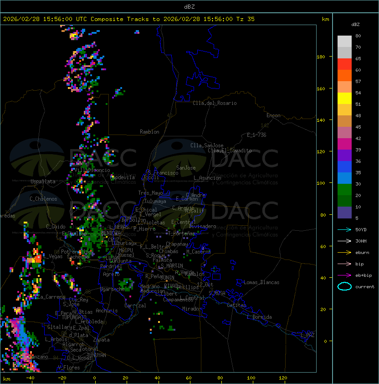
Task: Select the slate-violet 5–10 dBZ swatch
Action: 344,213
